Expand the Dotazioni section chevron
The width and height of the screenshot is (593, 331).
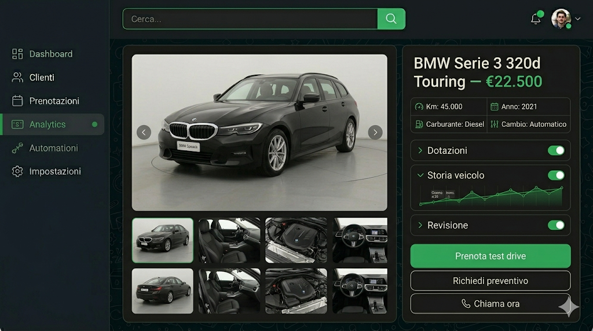420,150
